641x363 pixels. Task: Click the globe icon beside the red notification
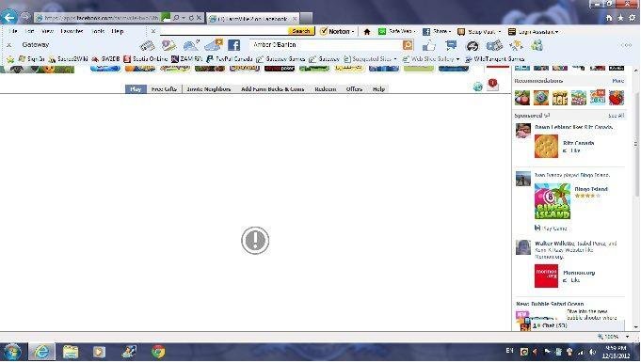tap(478, 87)
